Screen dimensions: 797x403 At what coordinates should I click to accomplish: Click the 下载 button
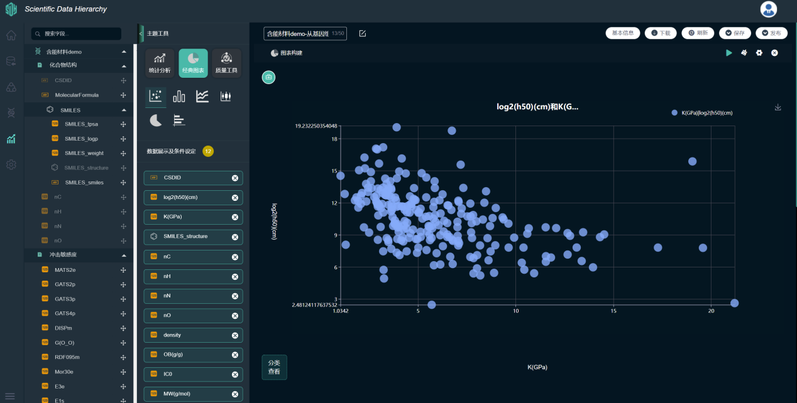pyautogui.click(x=661, y=33)
